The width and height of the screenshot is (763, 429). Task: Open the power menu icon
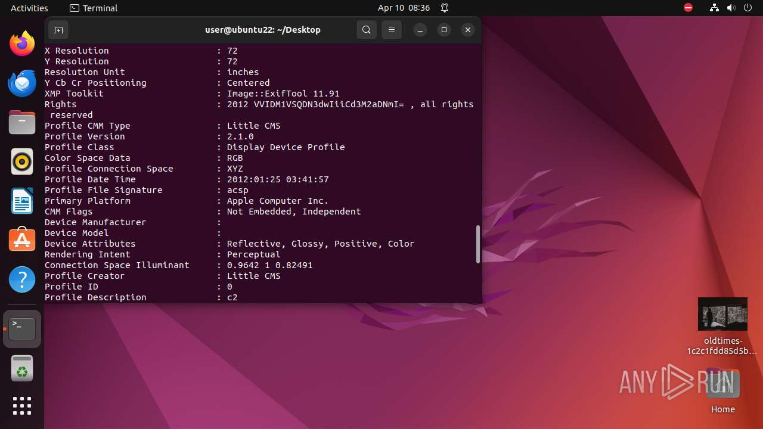point(748,8)
